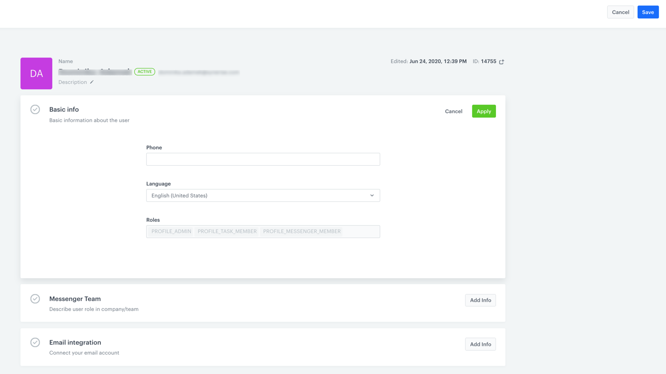Cancel the Basic info edits

coord(453,111)
